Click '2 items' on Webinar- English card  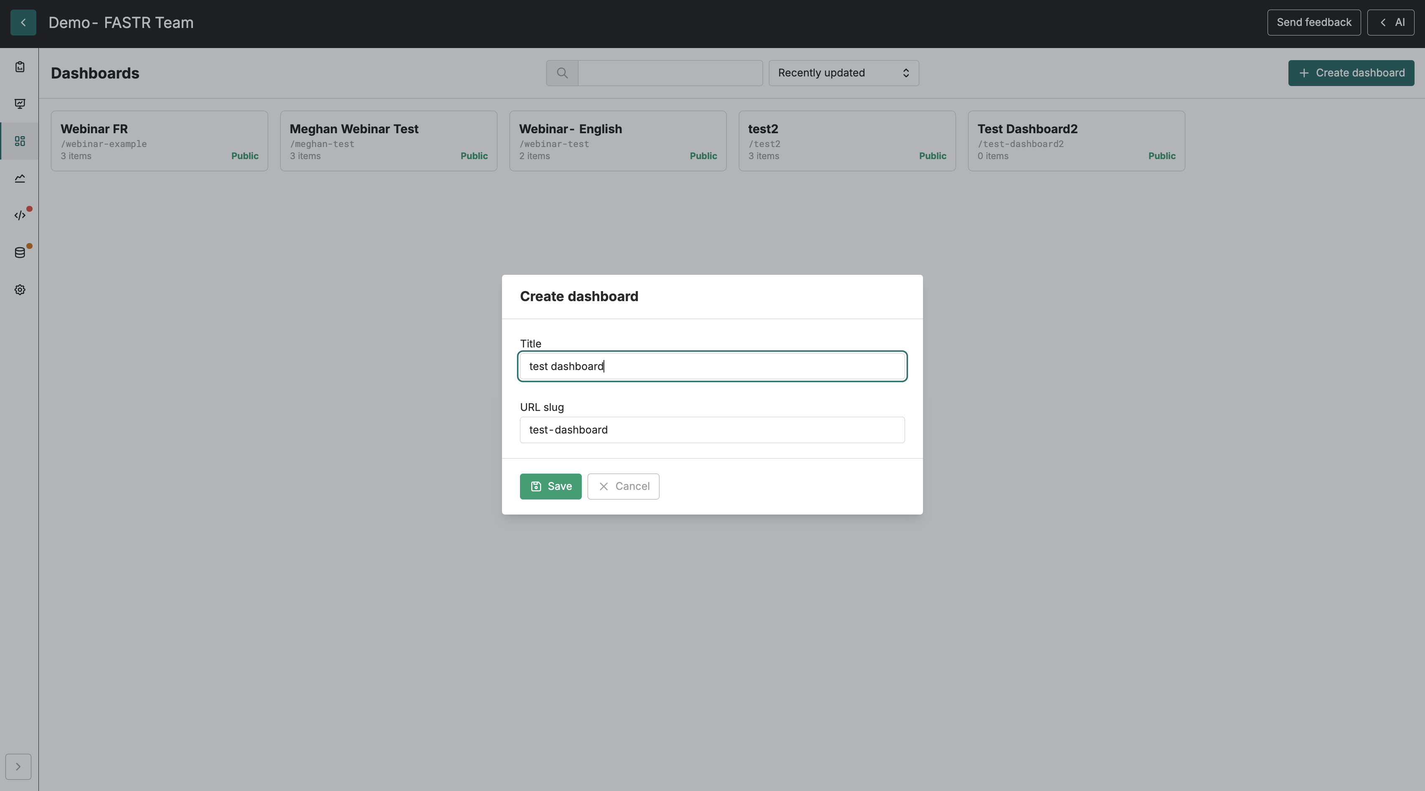coord(535,156)
